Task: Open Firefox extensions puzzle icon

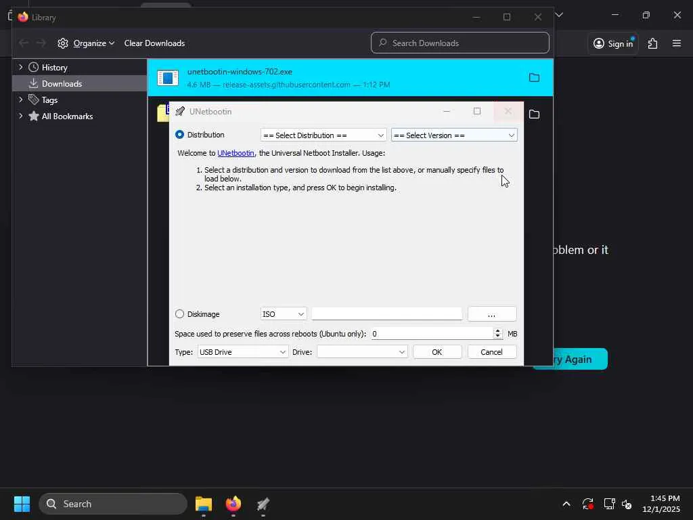Action: click(653, 43)
